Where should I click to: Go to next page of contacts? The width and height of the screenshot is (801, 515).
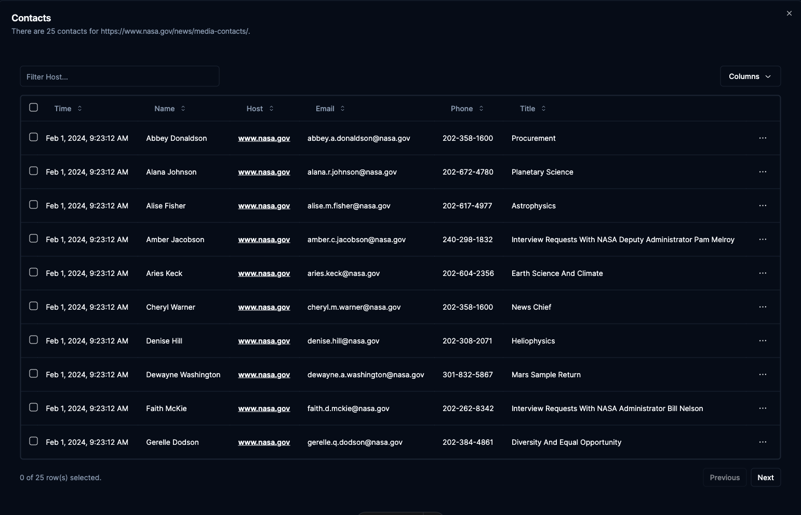point(766,477)
